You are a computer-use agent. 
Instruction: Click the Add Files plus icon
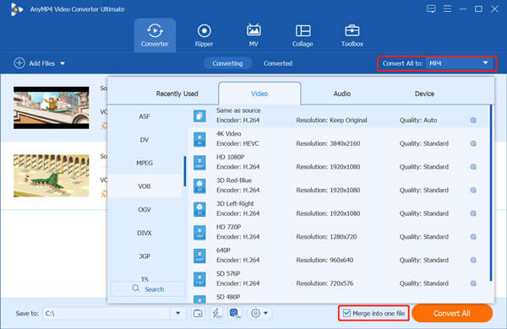[x=19, y=63]
